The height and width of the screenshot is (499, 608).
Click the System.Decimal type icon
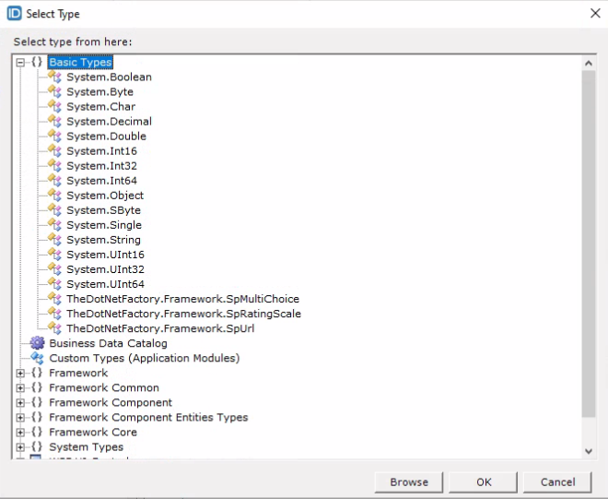coord(54,121)
